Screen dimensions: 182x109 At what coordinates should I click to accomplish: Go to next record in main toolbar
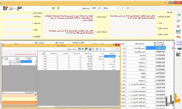click(123, 8)
